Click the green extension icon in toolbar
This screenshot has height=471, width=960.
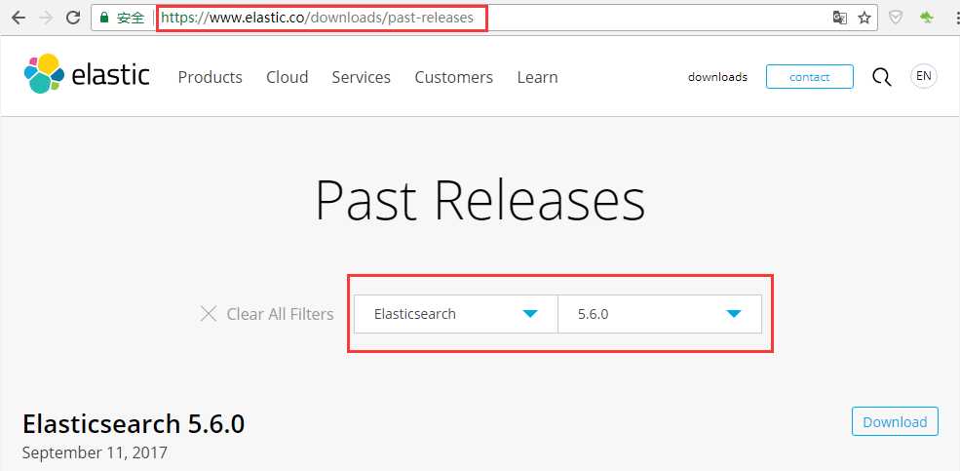click(927, 18)
